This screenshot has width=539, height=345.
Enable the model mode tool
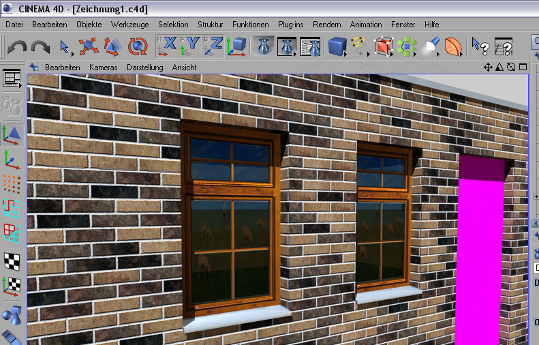coord(12,135)
